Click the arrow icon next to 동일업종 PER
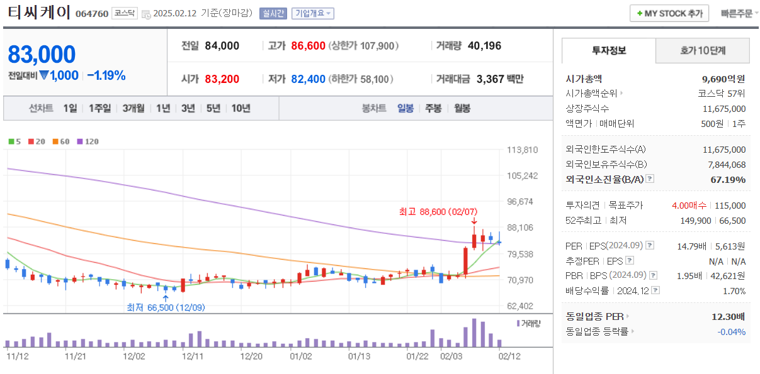The image size is (760, 374). 628,316
